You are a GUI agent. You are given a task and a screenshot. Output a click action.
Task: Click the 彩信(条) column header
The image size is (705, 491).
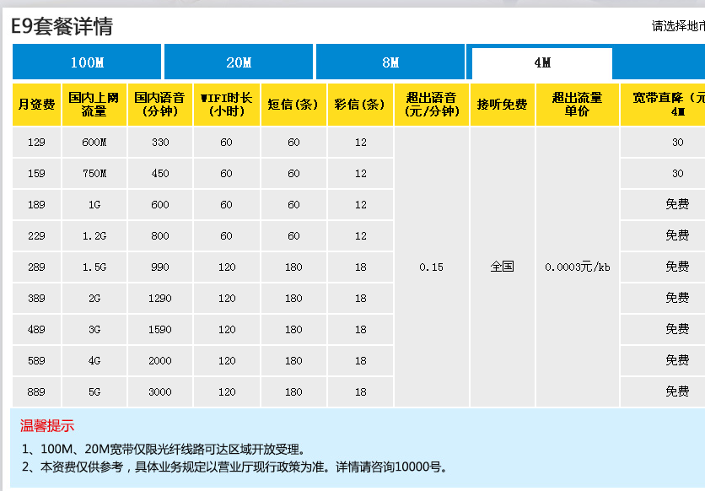click(360, 105)
